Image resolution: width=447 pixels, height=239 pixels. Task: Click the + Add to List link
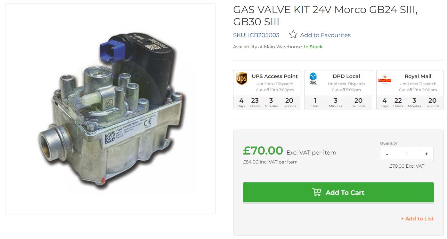(417, 219)
